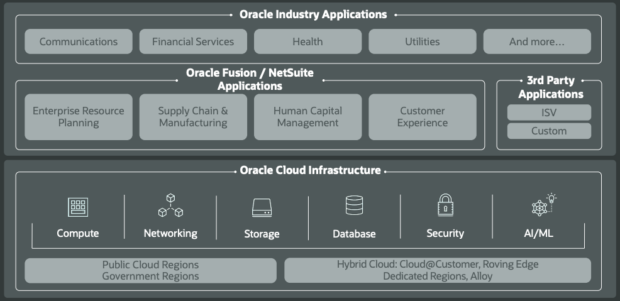Select the Utilities box
The image size is (620, 301).
pyautogui.click(x=423, y=41)
